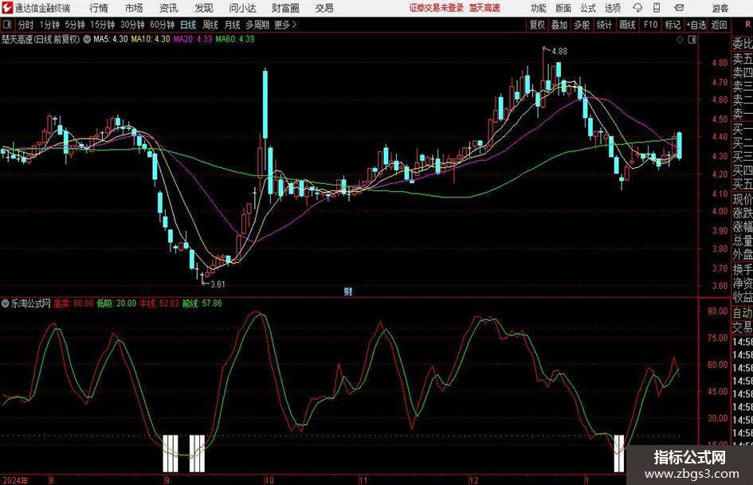Image resolution: width=753 pixels, height=485 pixels.
Task: Open the 财富圈 menu
Action: pos(285,8)
